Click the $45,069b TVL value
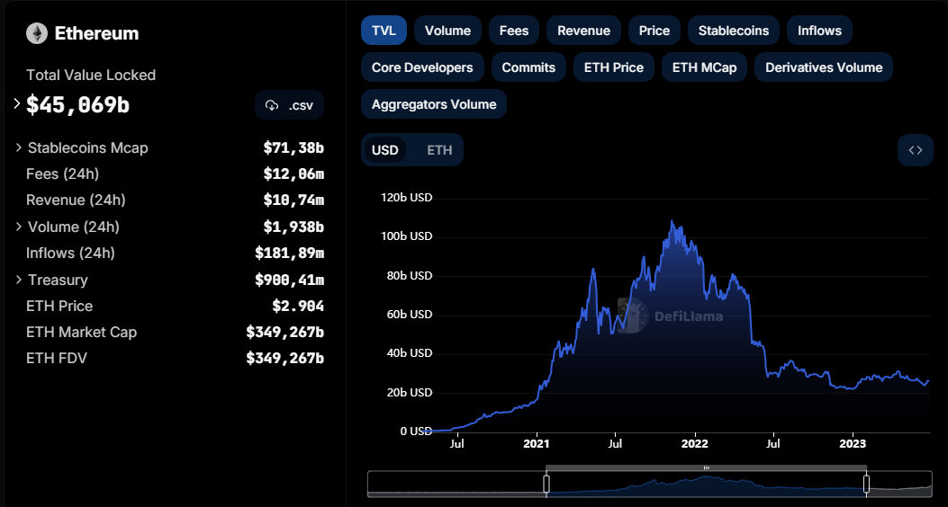The image size is (948, 507). tap(78, 105)
